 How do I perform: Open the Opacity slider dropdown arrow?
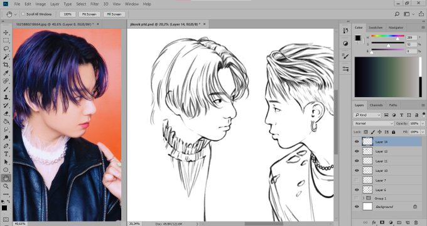click(423, 123)
